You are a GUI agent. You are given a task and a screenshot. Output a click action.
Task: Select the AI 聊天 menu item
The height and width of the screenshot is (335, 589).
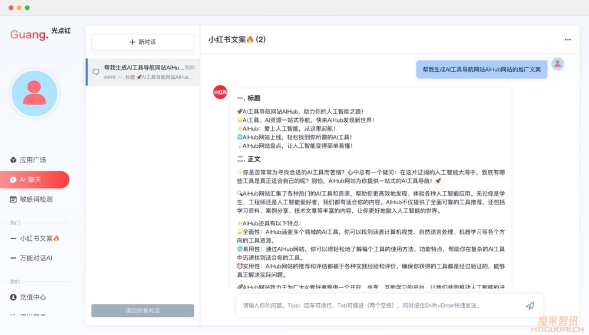[35, 180]
